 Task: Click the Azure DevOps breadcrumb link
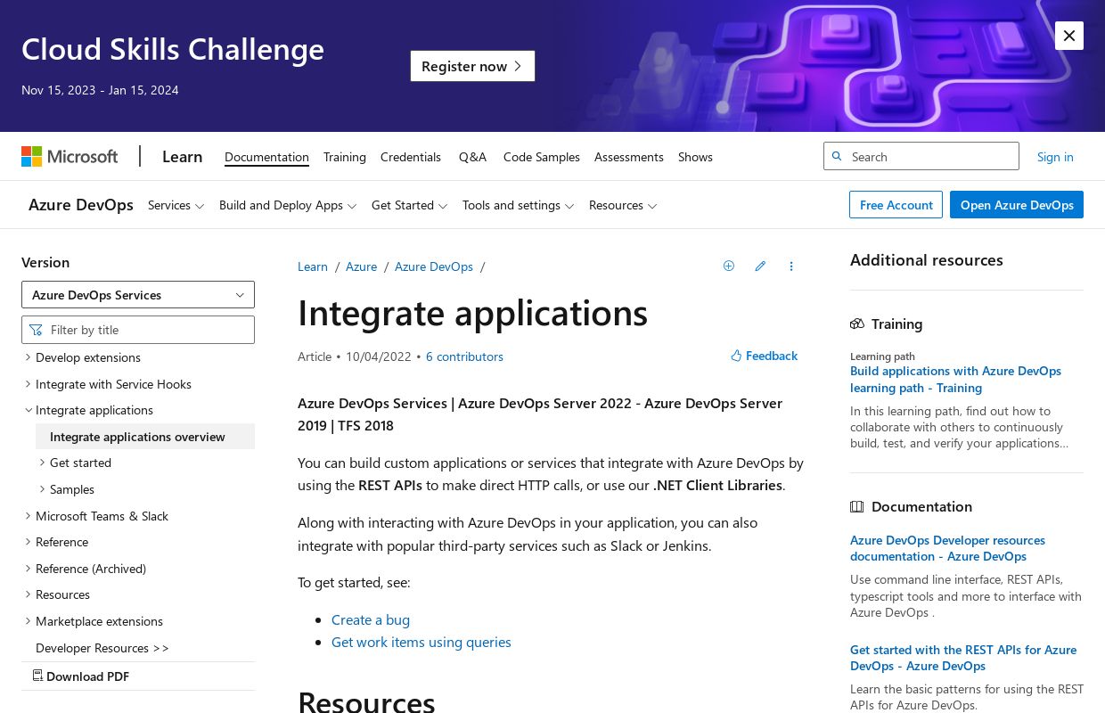pos(434,266)
